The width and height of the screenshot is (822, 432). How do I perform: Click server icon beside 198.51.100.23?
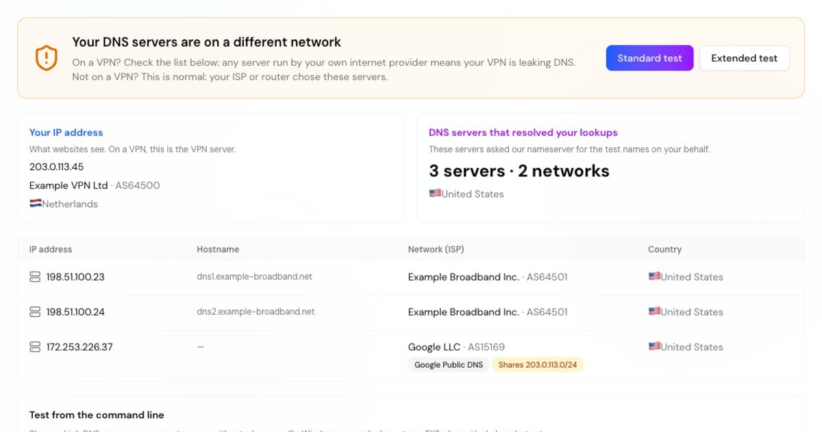(x=35, y=277)
